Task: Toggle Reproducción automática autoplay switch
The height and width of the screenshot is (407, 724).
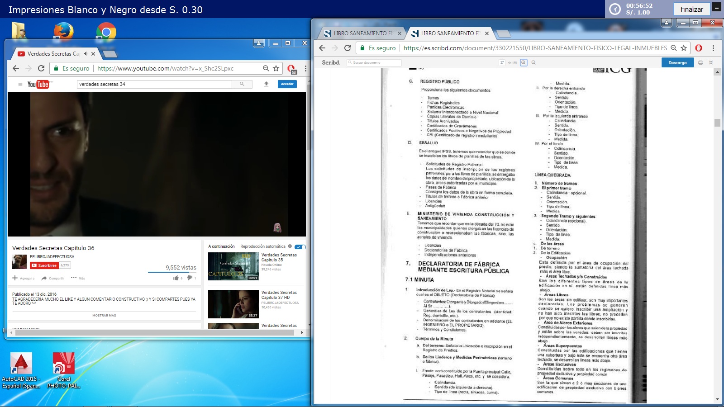Action: pyautogui.click(x=300, y=246)
